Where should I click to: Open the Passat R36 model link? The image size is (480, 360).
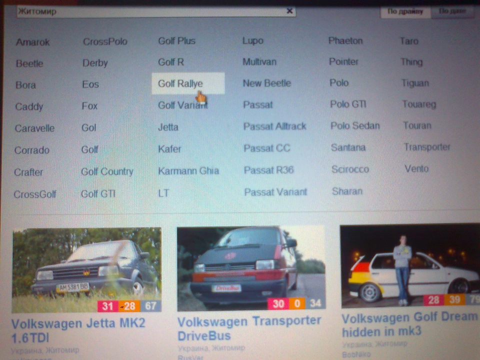point(269,170)
